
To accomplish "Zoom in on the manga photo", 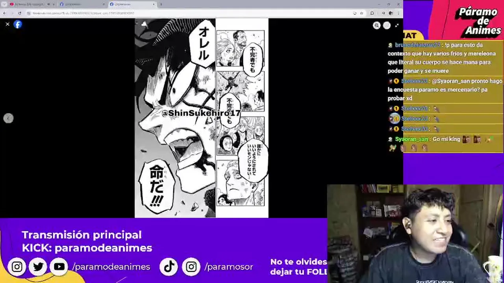I will (377, 26).
